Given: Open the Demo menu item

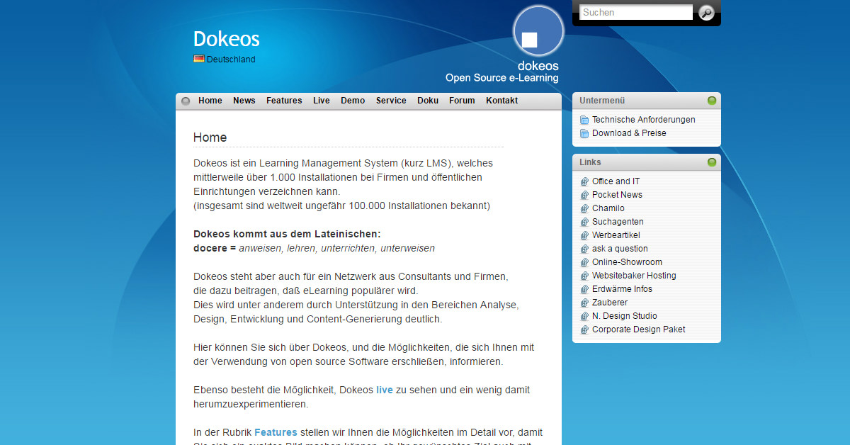Looking at the screenshot, I should (353, 101).
